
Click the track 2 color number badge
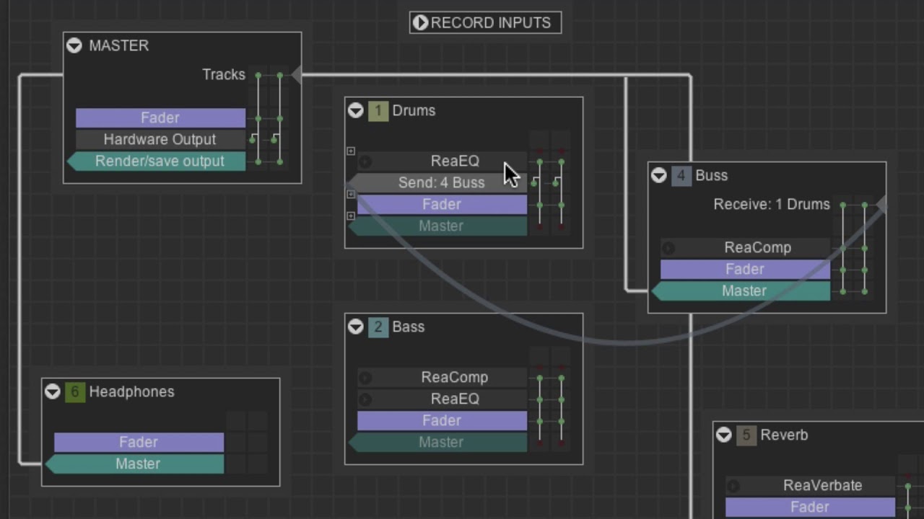tap(378, 327)
